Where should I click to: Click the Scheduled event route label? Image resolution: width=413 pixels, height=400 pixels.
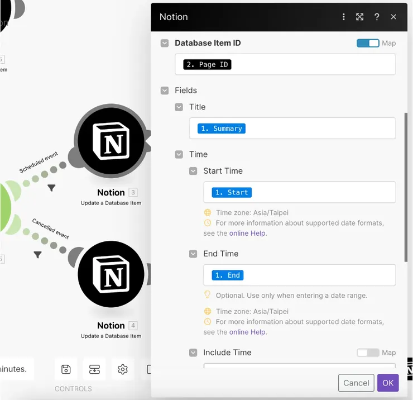39,162
